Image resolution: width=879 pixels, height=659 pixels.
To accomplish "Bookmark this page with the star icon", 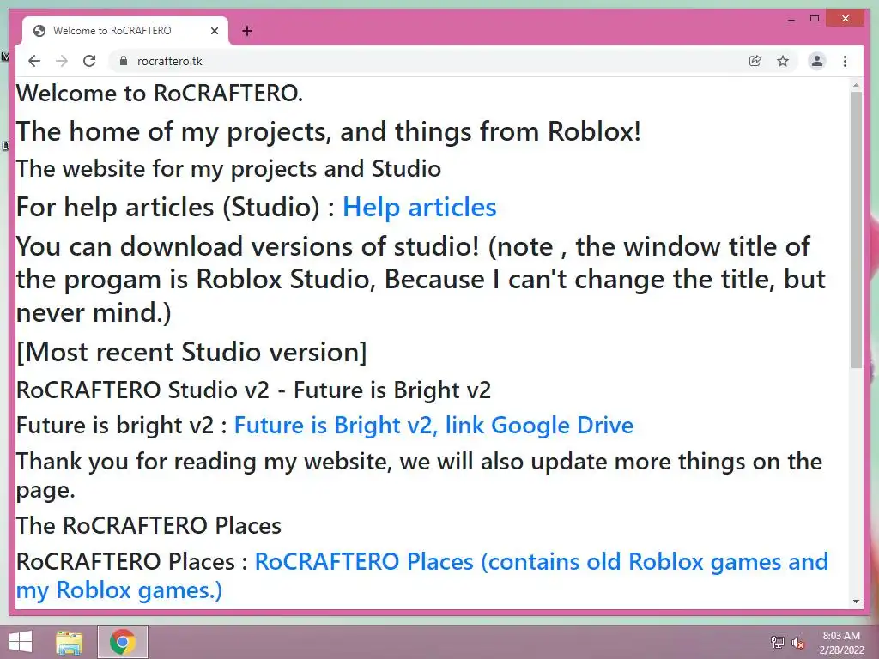I will tap(783, 61).
